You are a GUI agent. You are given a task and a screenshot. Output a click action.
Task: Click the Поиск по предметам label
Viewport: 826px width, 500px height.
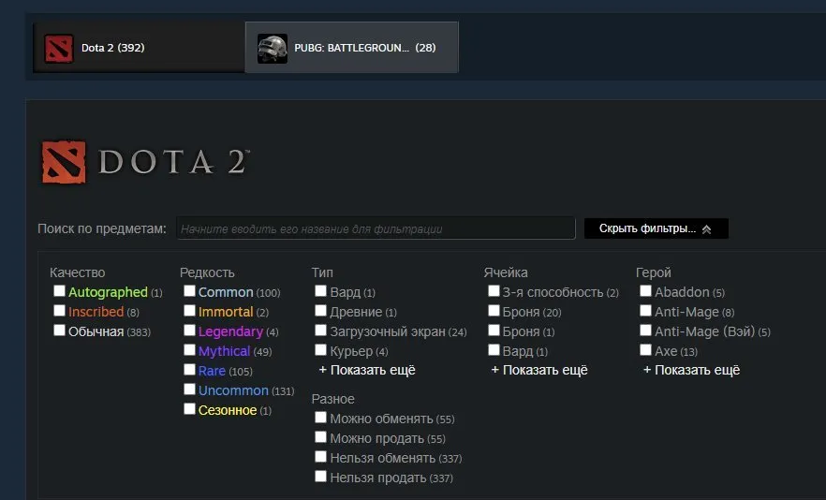pyautogui.click(x=102, y=228)
